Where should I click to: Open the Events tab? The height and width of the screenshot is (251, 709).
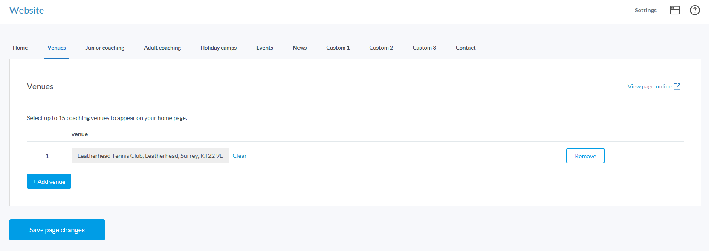tap(264, 48)
